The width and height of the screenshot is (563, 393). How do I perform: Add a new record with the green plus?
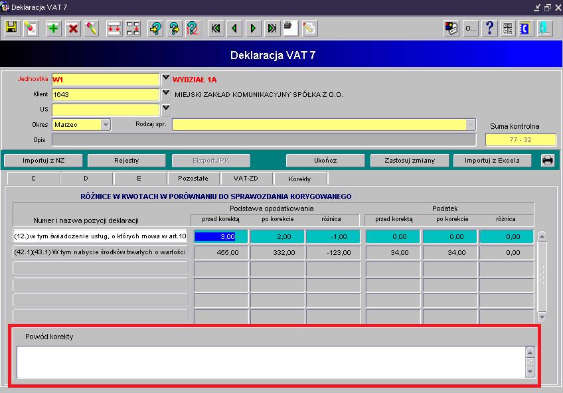click(54, 29)
